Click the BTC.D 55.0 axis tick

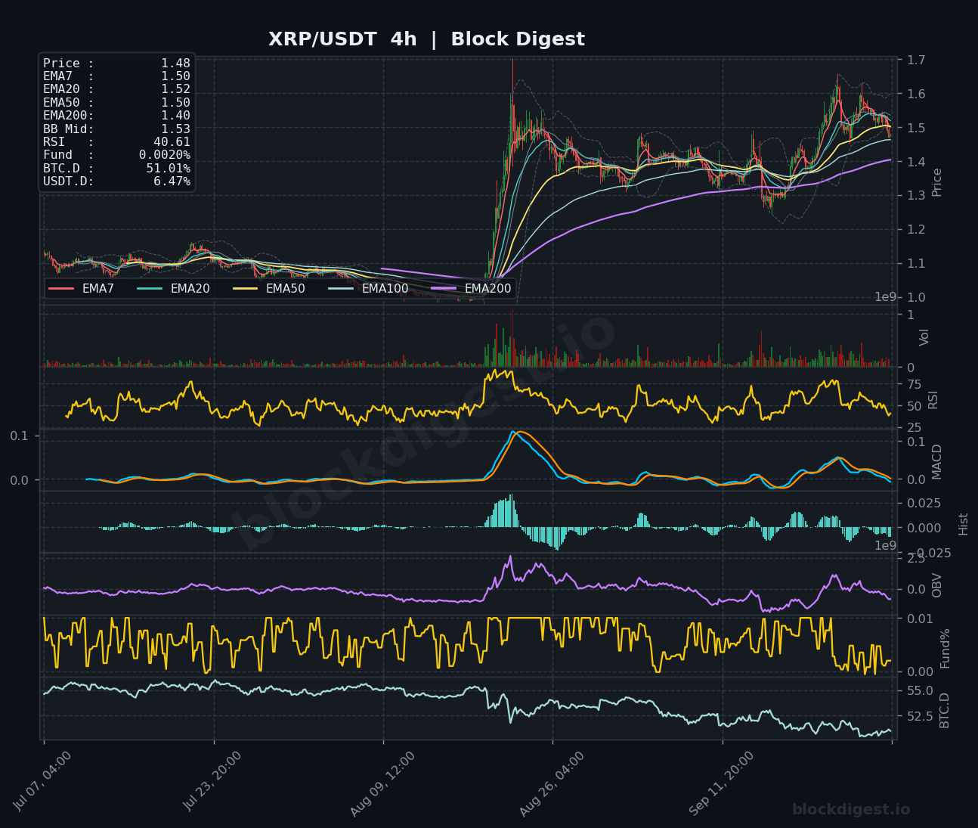920,690
